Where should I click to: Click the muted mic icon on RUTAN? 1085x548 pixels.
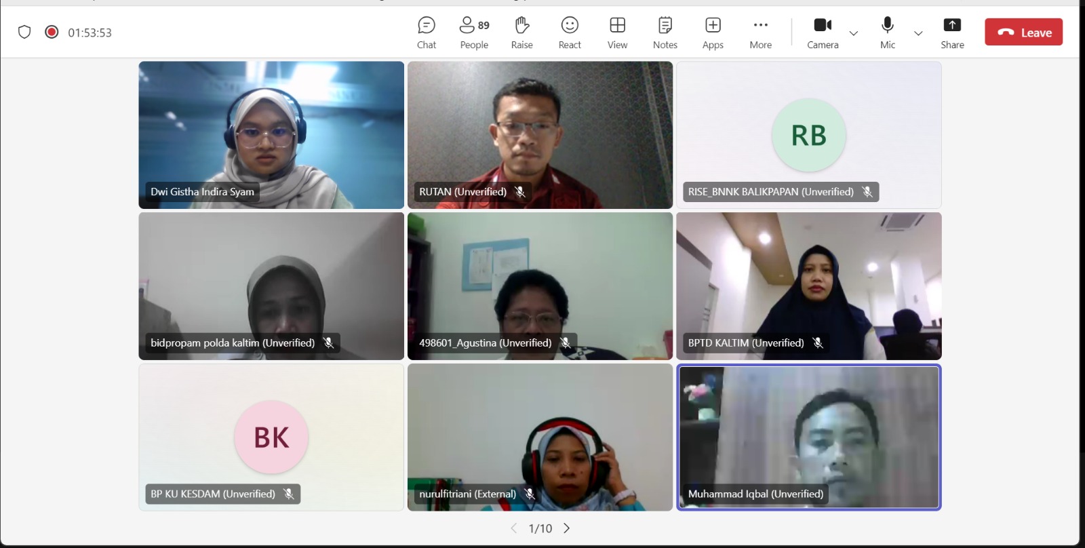[519, 192]
